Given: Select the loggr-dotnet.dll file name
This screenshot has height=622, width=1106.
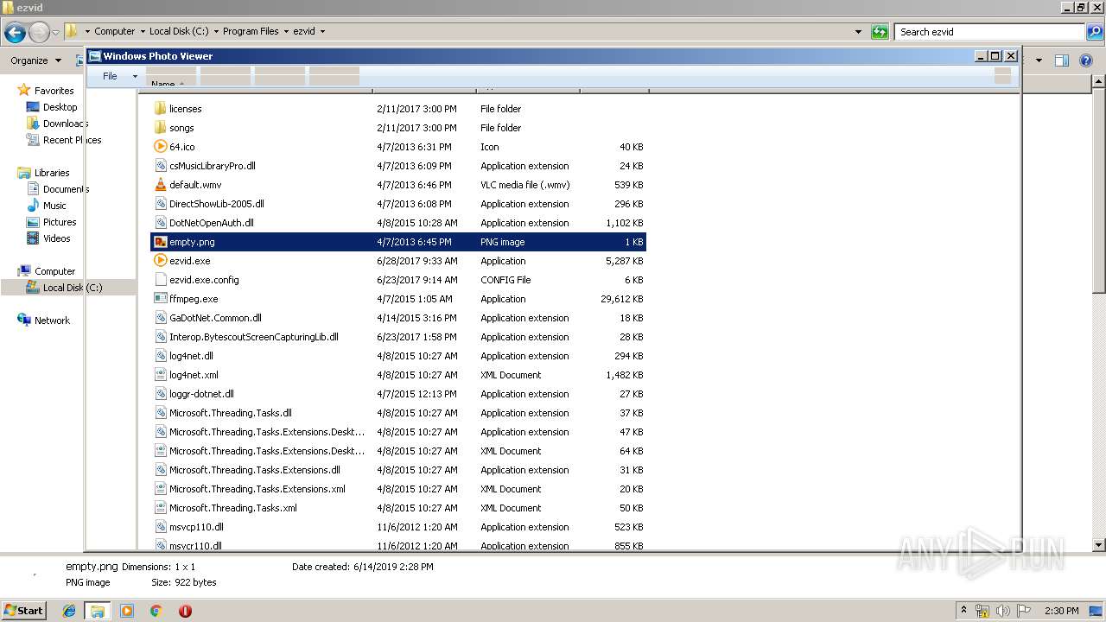Looking at the screenshot, I should click(201, 394).
